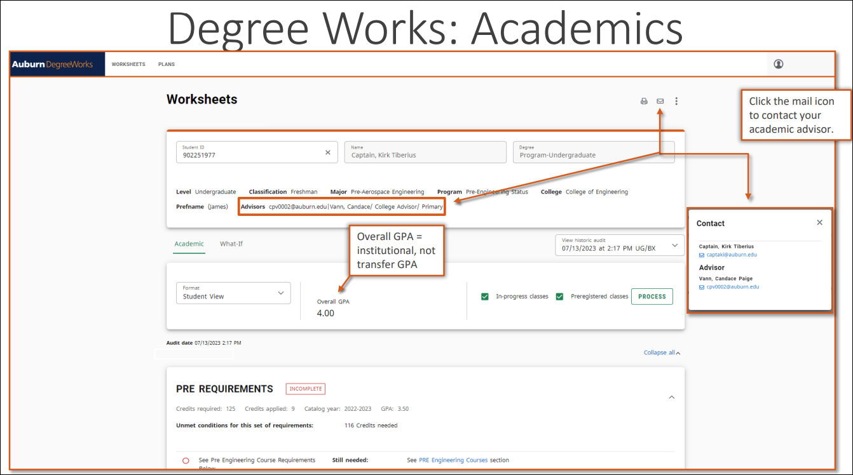The image size is (853, 475).
Task: Click the Captain, Kirk Tiberius name in Contact
Action: 727,246
